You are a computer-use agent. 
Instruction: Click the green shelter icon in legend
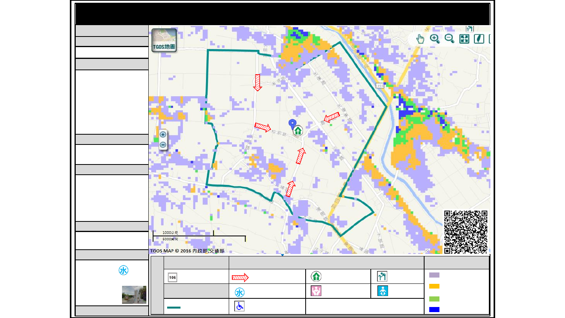point(317,276)
